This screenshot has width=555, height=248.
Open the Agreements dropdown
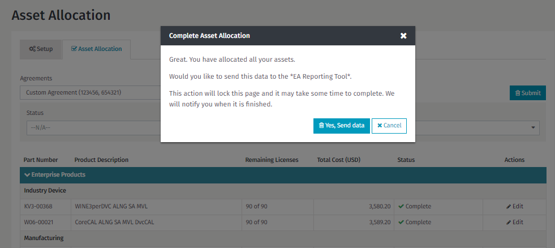click(91, 92)
